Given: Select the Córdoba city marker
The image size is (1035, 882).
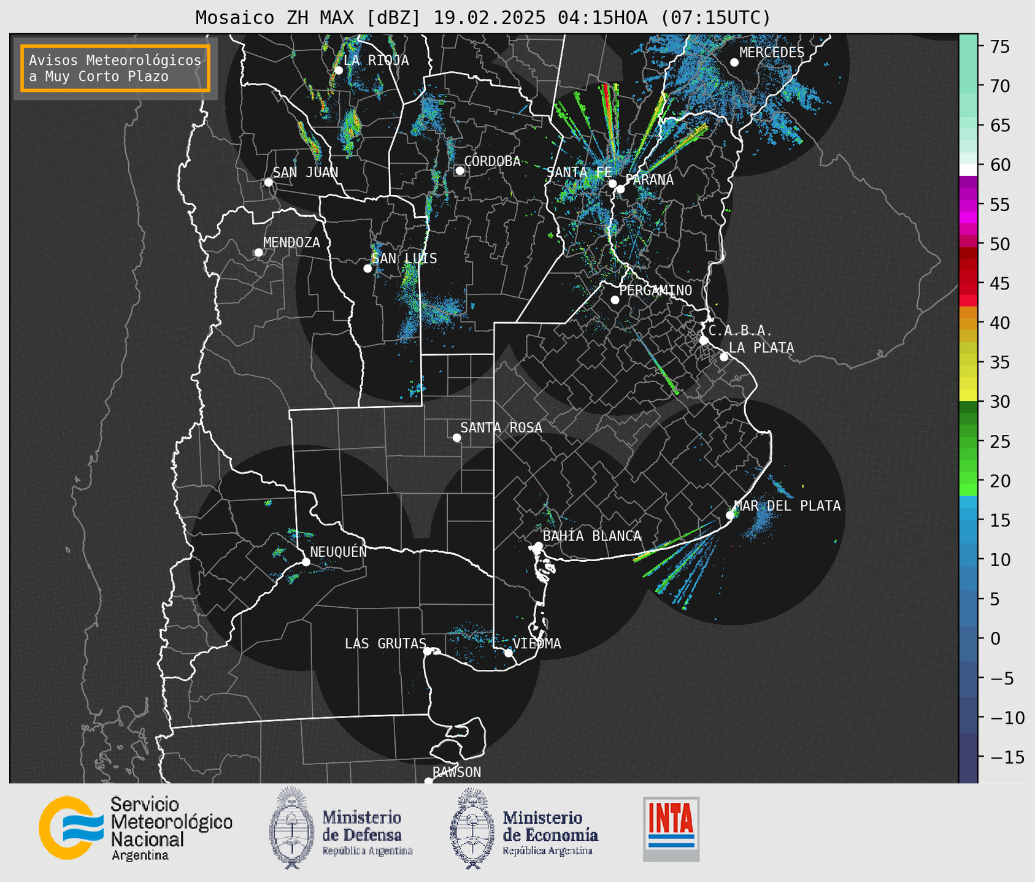Looking at the screenshot, I should 460,171.
